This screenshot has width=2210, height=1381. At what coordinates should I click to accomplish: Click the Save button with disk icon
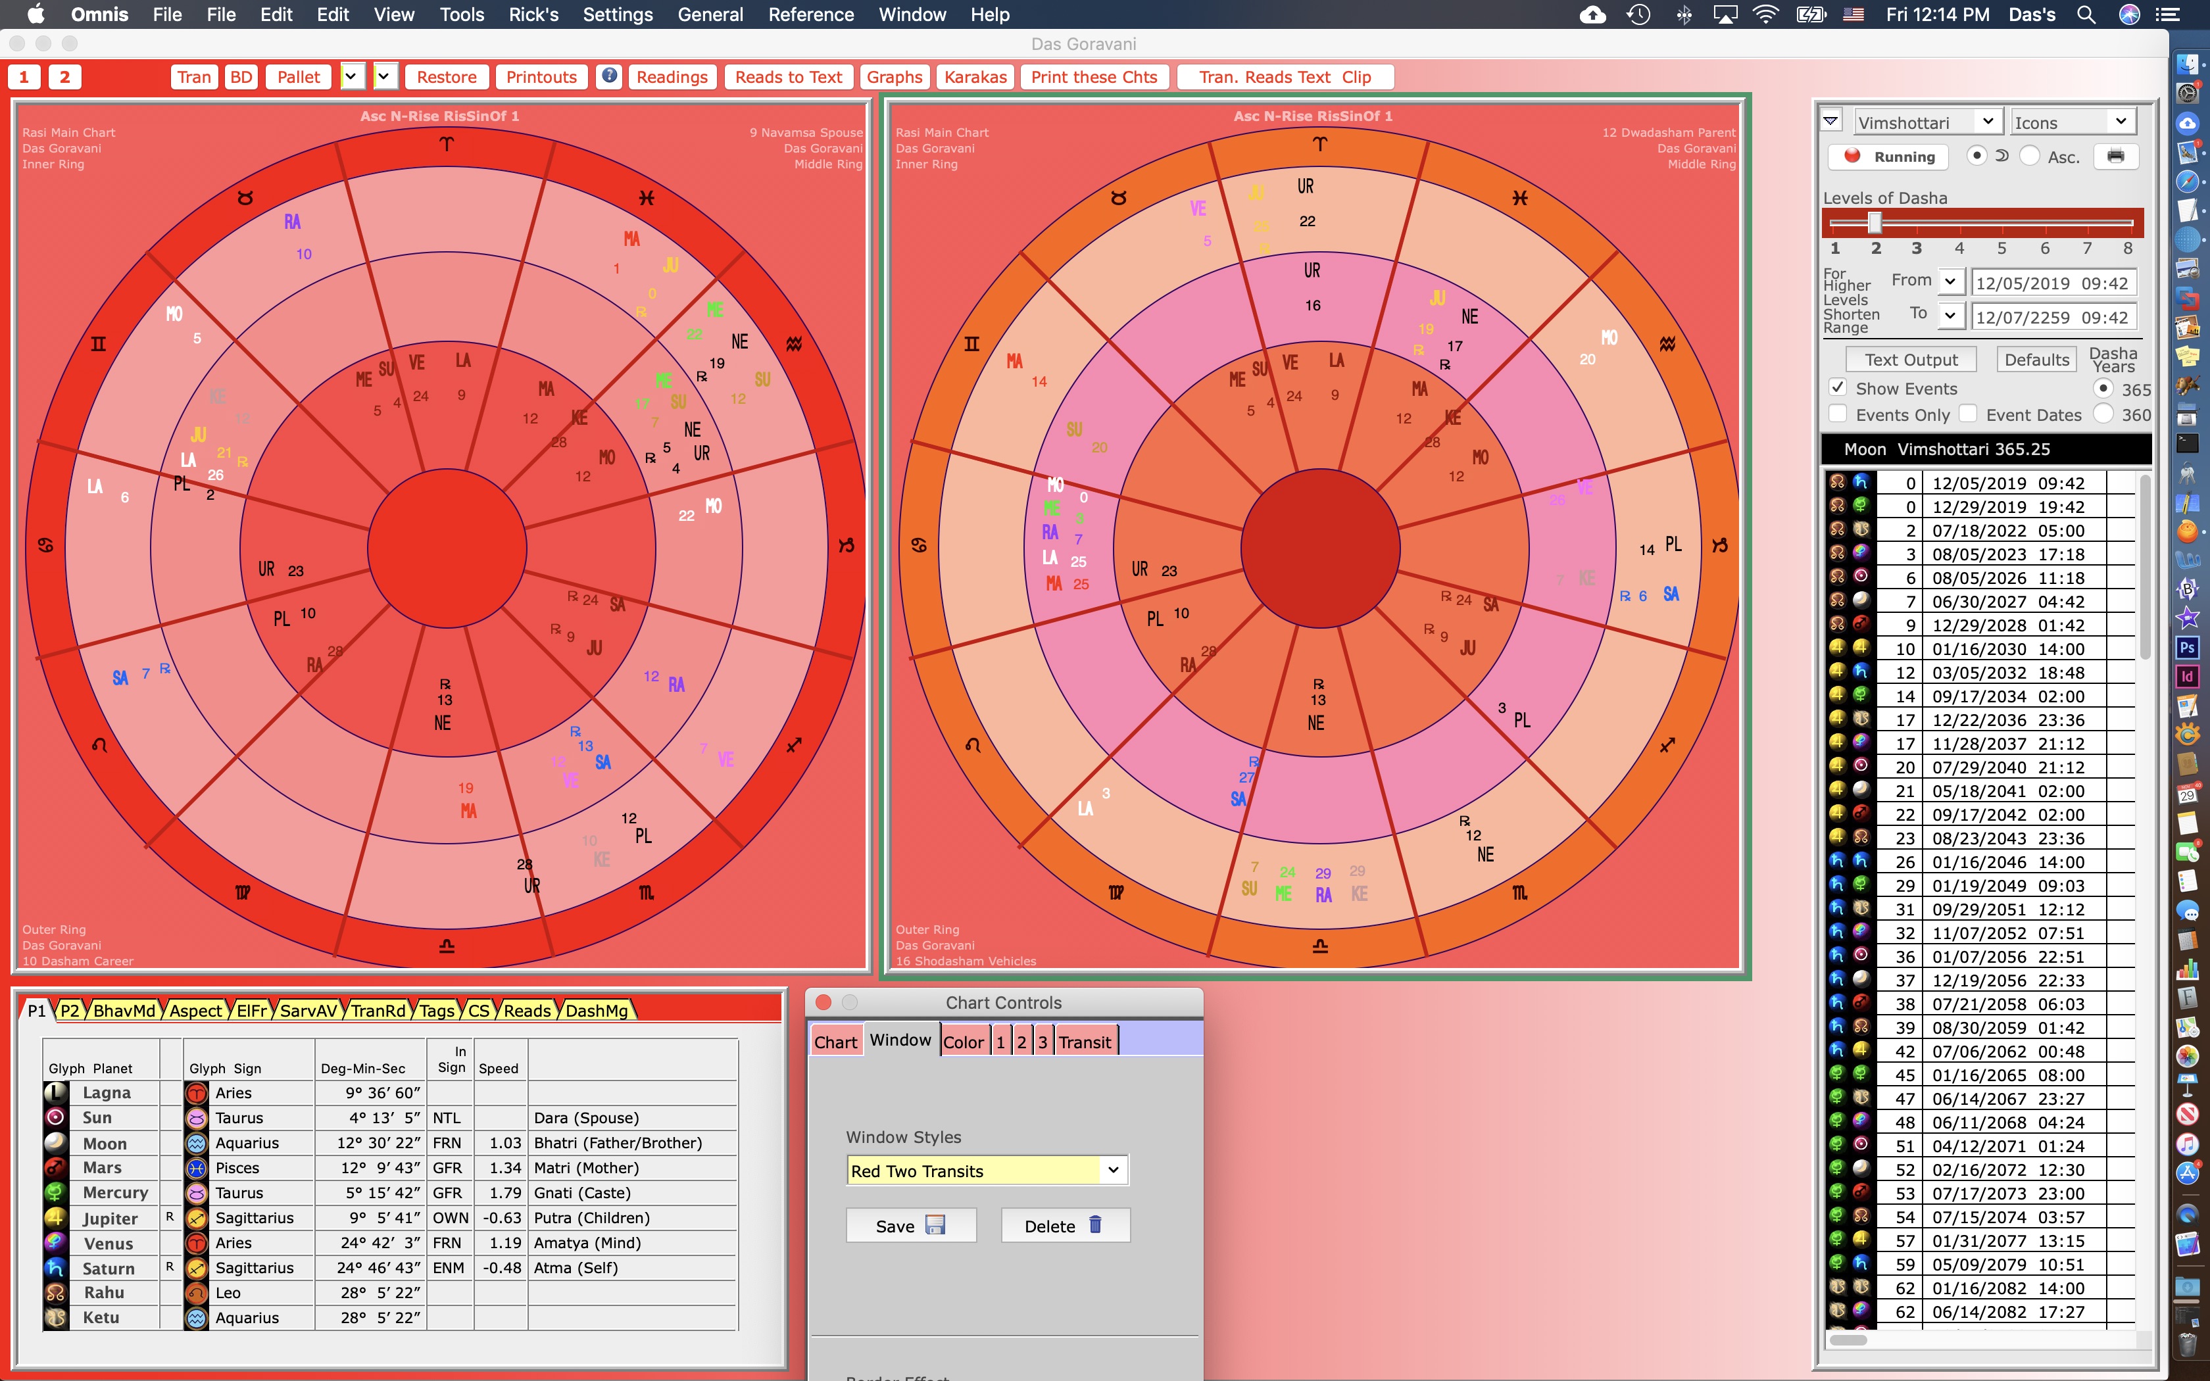910,1226
